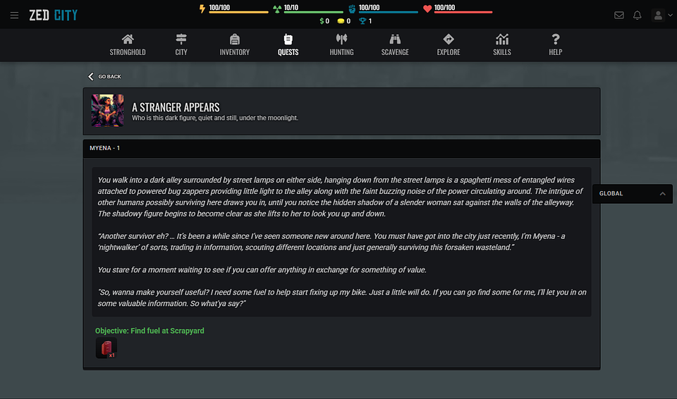Open the Hunting crossed axes icon
The width and height of the screenshot is (677, 399).
click(341, 39)
